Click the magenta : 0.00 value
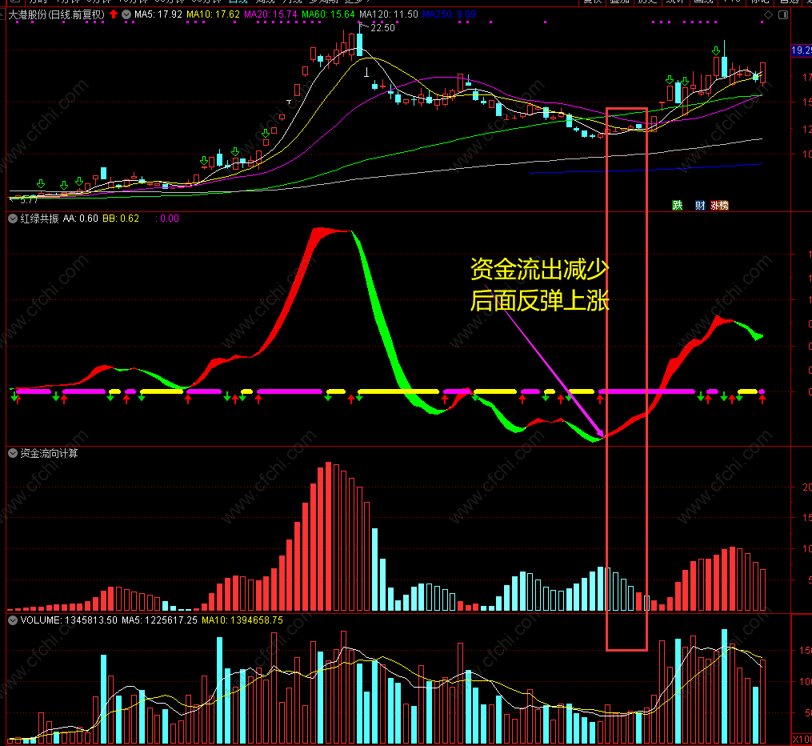The height and width of the screenshot is (746, 812). [167, 219]
